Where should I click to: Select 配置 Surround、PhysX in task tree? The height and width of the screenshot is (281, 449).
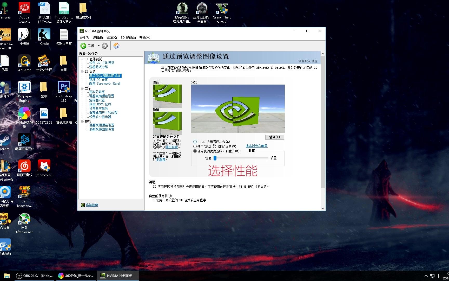point(105,84)
